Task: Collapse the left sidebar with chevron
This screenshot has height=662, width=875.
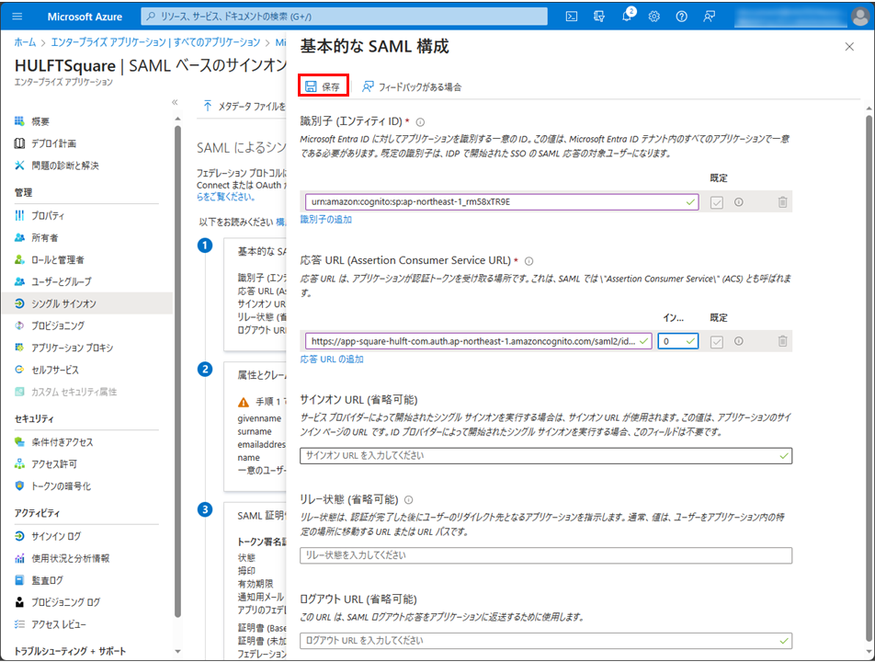Action: pyautogui.click(x=175, y=102)
